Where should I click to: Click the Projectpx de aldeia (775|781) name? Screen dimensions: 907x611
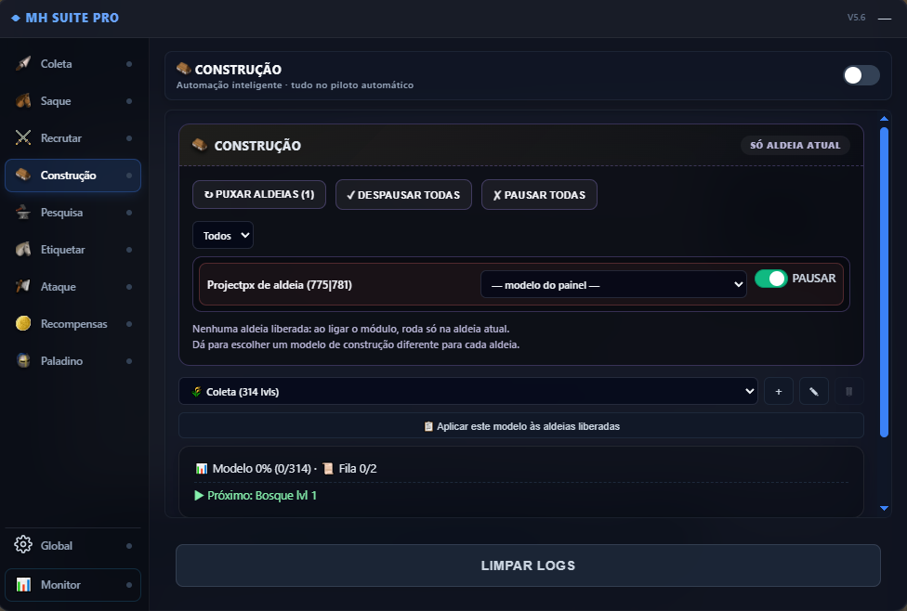[x=280, y=284]
